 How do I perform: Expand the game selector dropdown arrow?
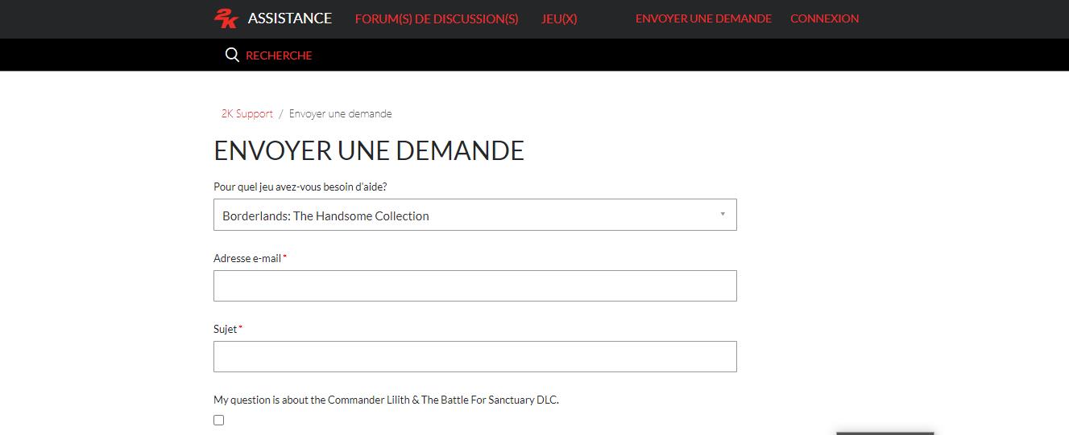point(722,215)
